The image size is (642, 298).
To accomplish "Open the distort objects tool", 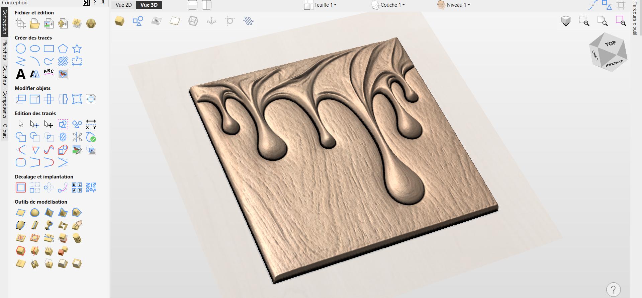I will pos(77,99).
